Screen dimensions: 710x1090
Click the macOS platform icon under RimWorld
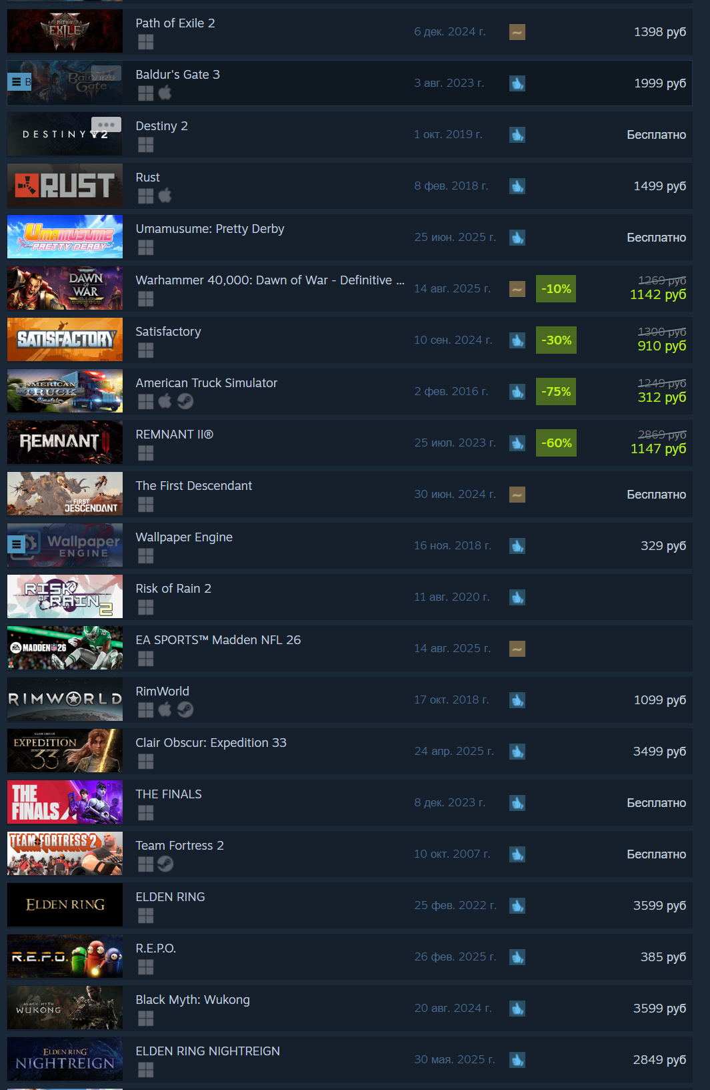click(165, 710)
